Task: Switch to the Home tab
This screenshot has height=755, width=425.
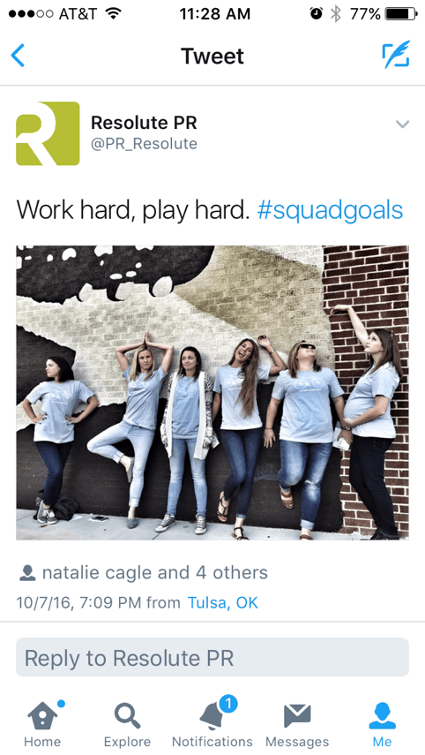Action: tap(43, 724)
